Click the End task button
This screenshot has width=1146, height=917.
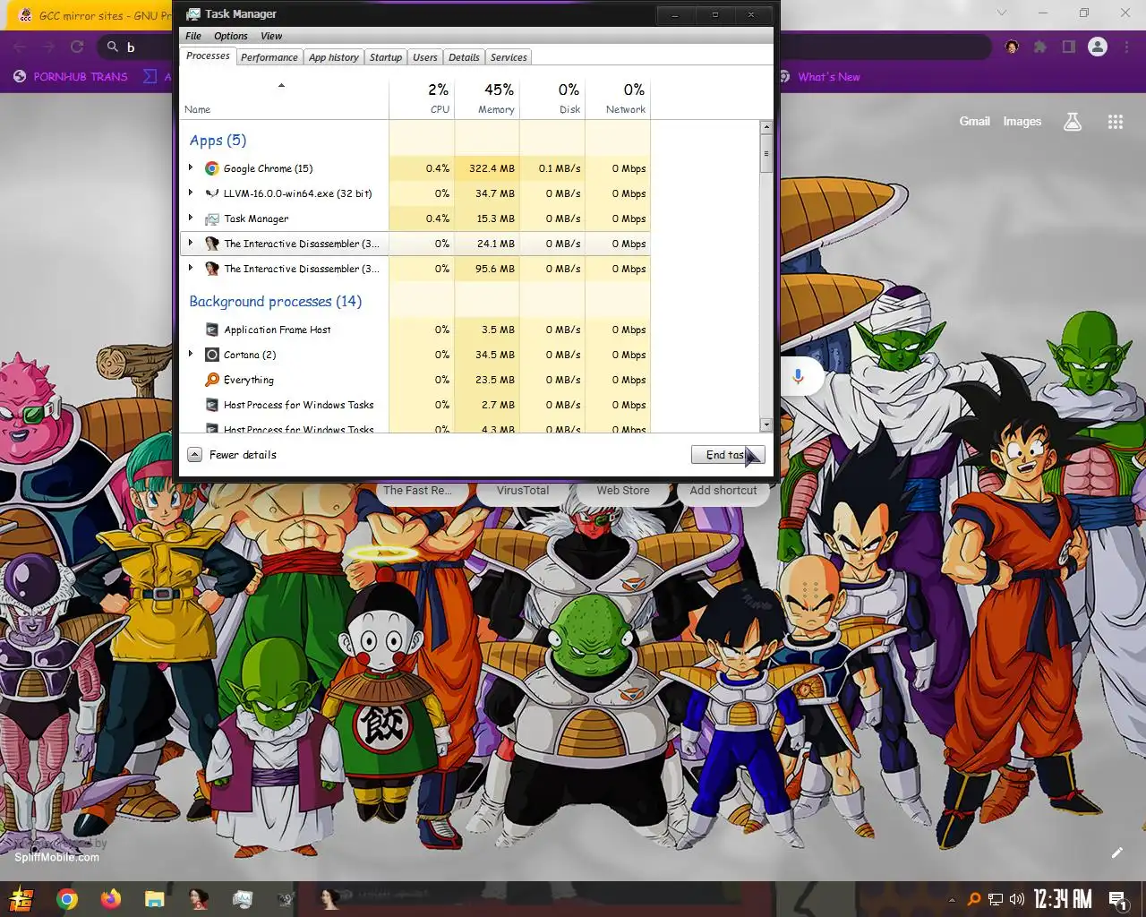pyautogui.click(x=728, y=455)
